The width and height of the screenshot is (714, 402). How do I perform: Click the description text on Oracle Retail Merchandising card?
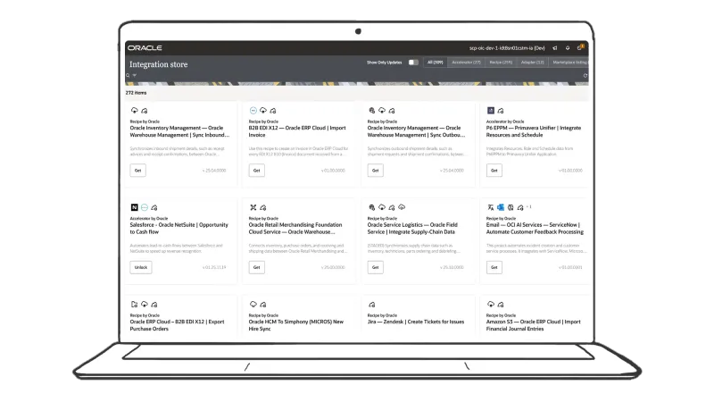point(298,248)
